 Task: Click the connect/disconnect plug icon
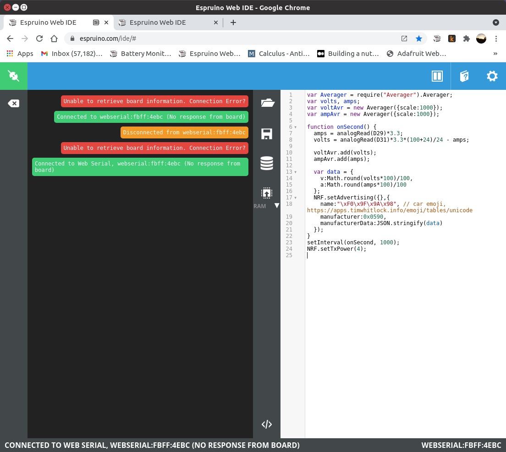(x=14, y=76)
